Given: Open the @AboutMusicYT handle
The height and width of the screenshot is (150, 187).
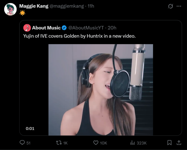Looking at the screenshot, I should click(86, 28).
